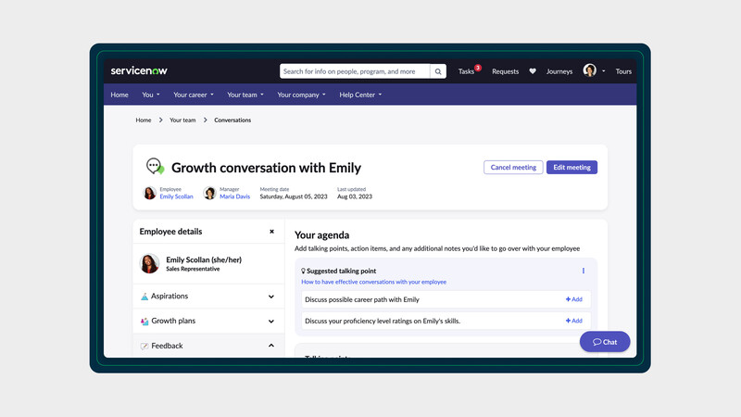Click the search input field

[355, 71]
